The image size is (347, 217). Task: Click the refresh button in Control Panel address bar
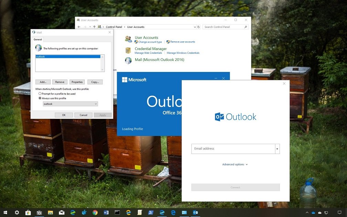198,27
